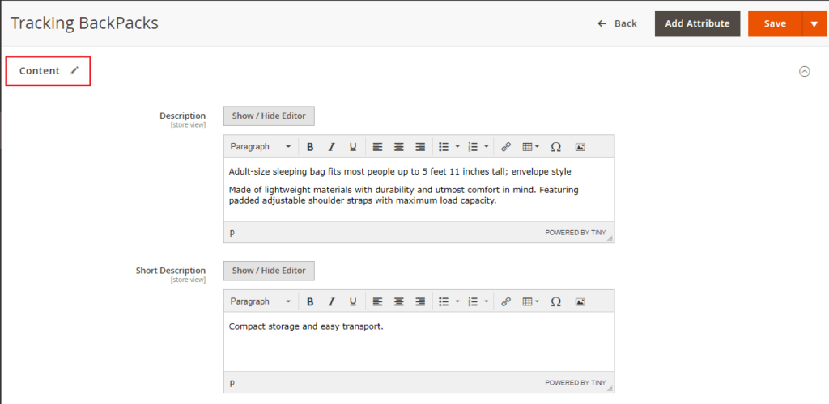This screenshot has height=404, width=829.
Task: Align center in Description editor toolbar
Action: 398,147
